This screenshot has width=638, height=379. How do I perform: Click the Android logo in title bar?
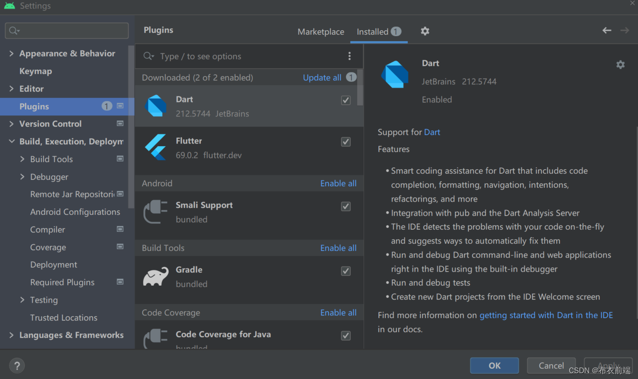click(9, 6)
